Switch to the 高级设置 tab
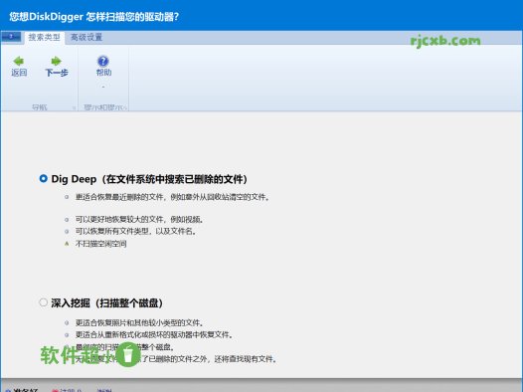 (87, 37)
